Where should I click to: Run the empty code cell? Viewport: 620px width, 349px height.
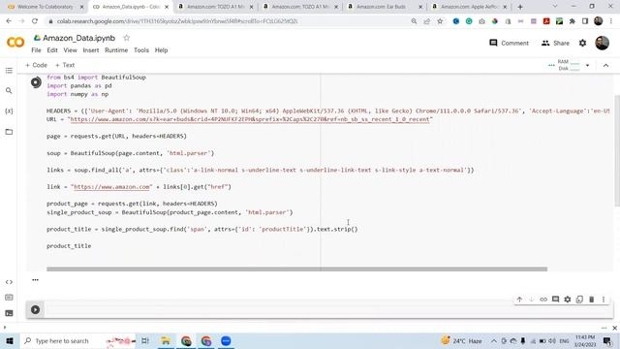pos(35,309)
